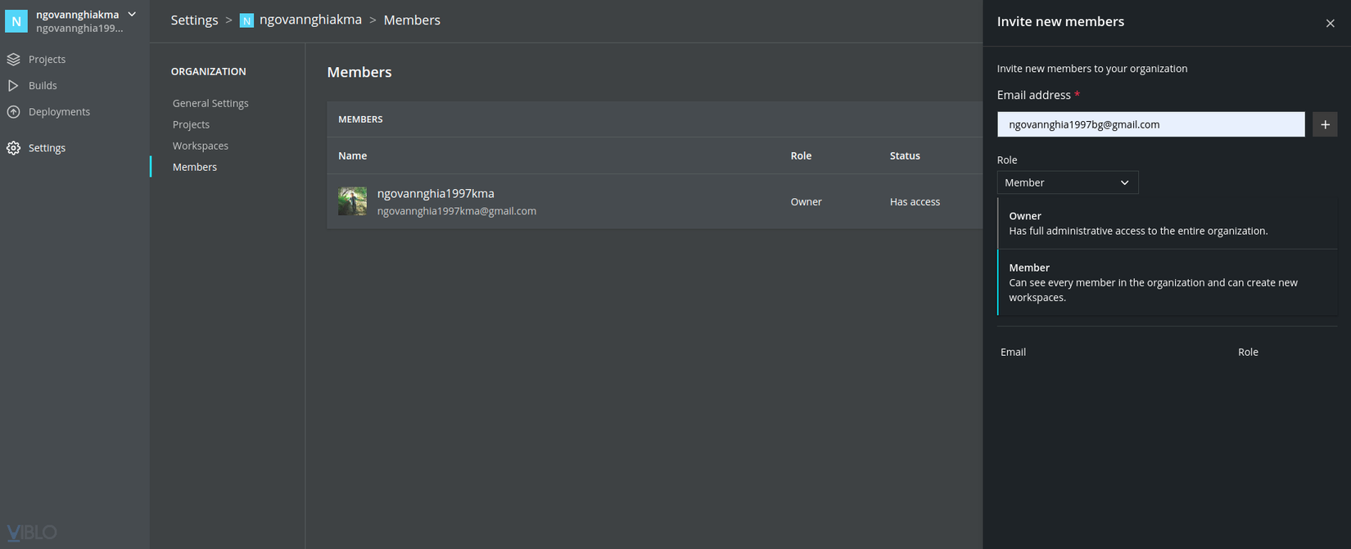Click the Viblo logo at bottom left
Viewport: 1351px width, 549px height.
[x=31, y=533]
